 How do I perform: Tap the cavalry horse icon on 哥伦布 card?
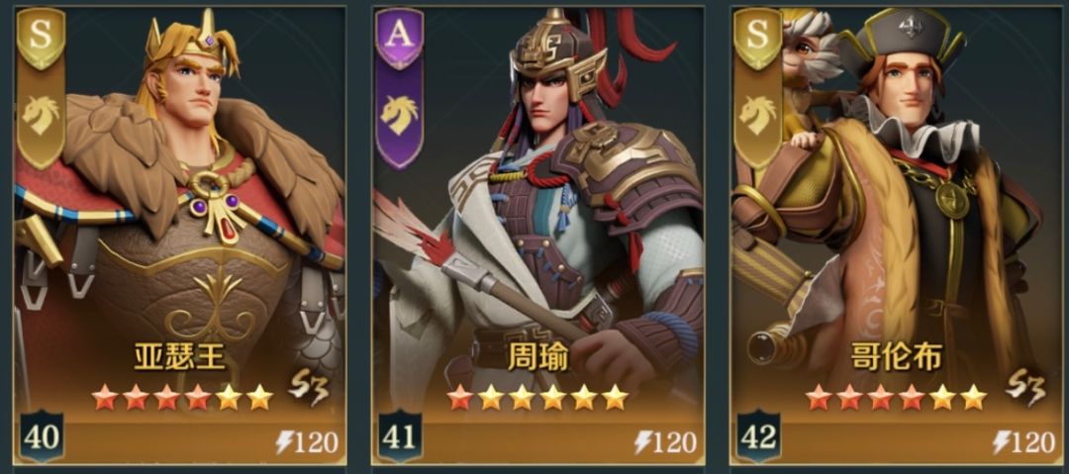click(757, 115)
